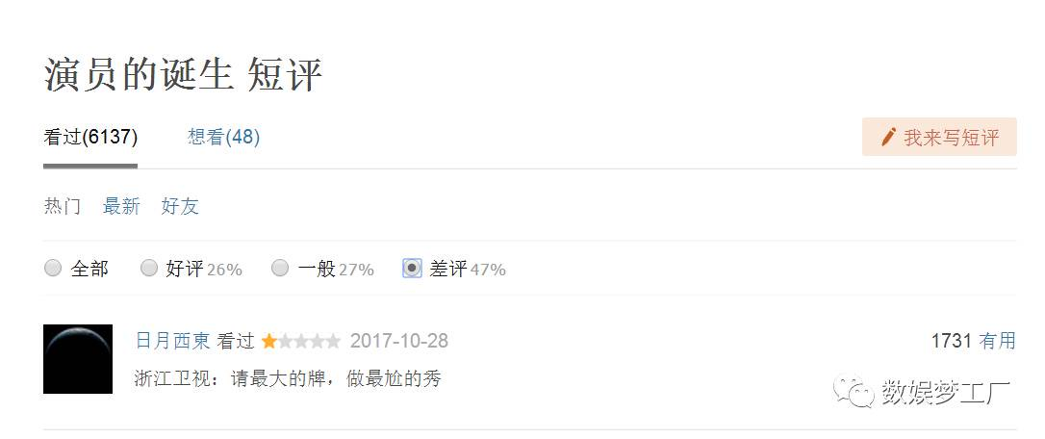1045x439 pixels.
Task: Switch to the 想看(48) tab
Action: pos(224,138)
